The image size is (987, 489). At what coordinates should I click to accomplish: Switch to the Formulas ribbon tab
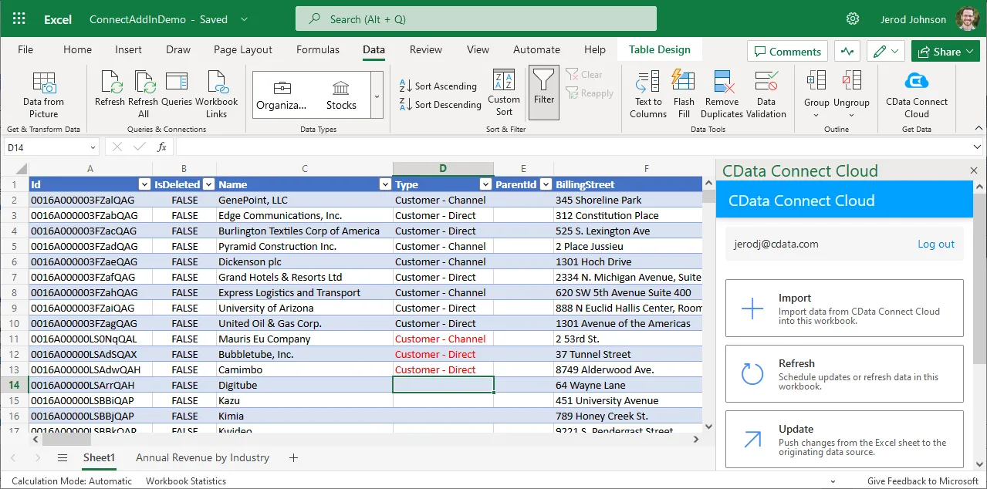point(317,49)
